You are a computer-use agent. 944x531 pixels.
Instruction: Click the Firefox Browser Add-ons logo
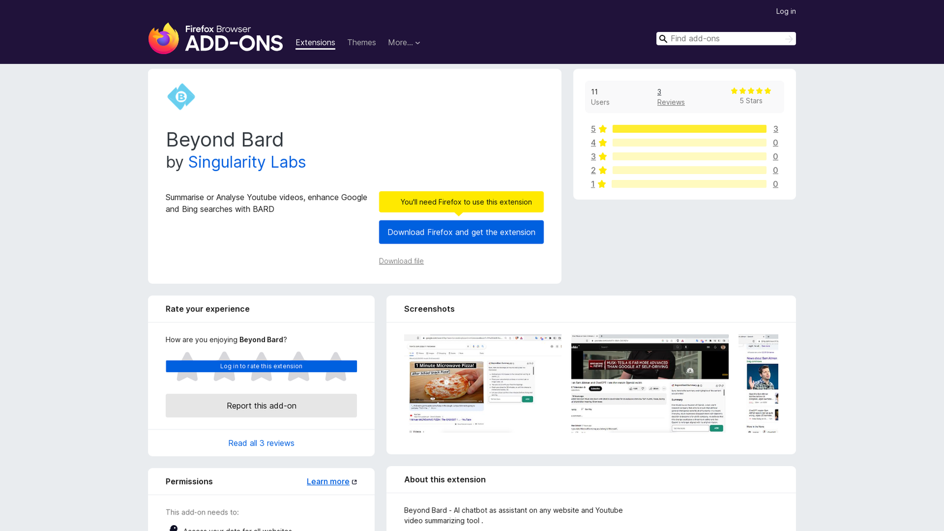click(215, 38)
